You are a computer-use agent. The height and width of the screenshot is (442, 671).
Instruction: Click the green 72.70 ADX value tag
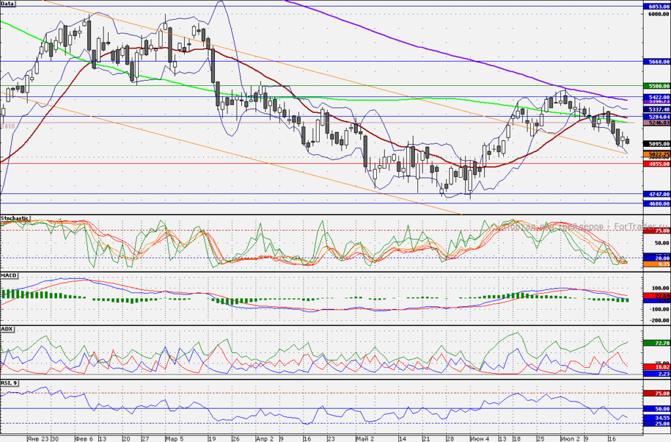[x=657, y=343]
